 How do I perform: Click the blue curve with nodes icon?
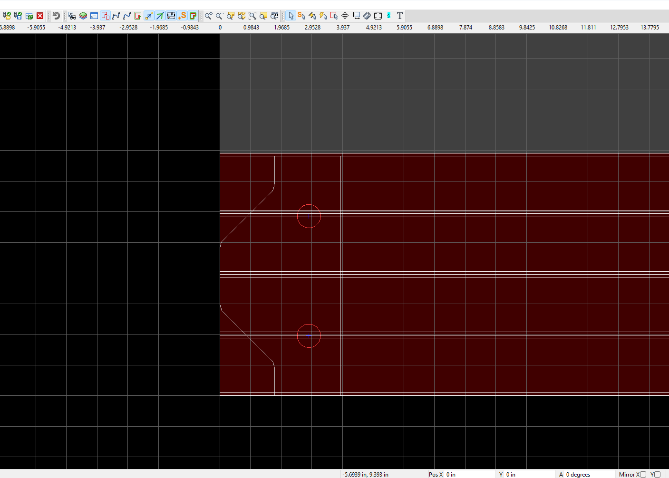point(127,16)
